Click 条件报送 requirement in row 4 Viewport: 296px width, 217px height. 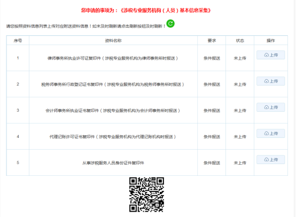(x=212, y=137)
